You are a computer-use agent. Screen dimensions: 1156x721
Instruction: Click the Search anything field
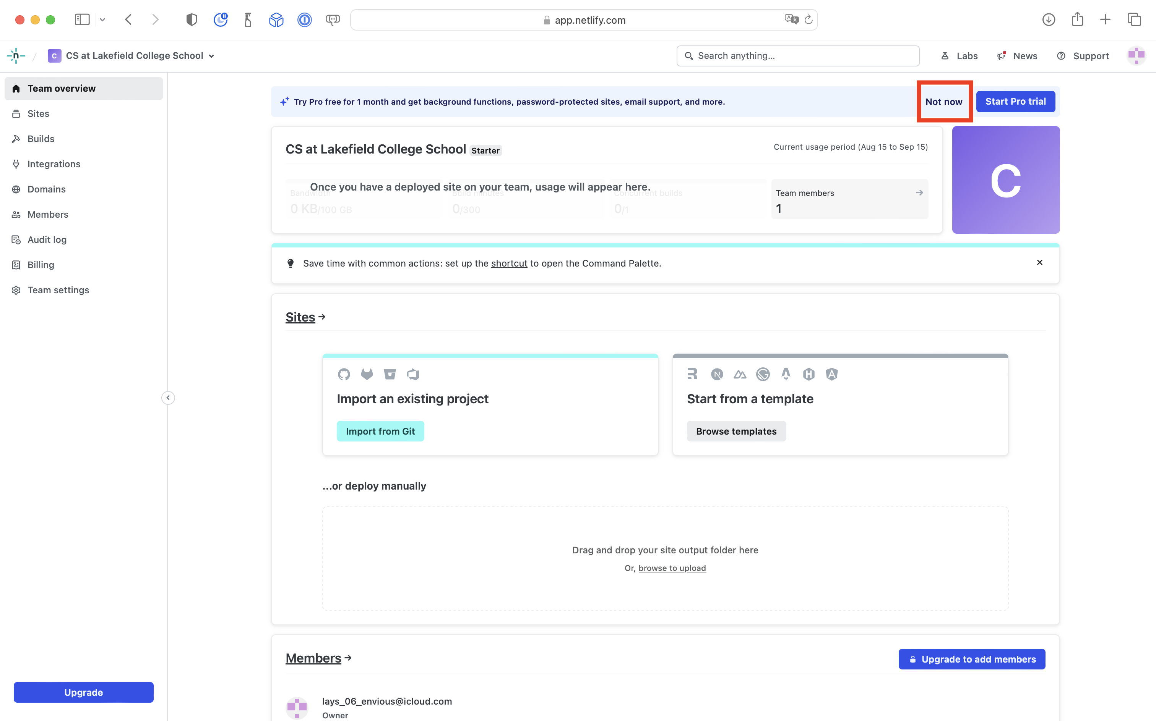pyautogui.click(x=797, y=56)
